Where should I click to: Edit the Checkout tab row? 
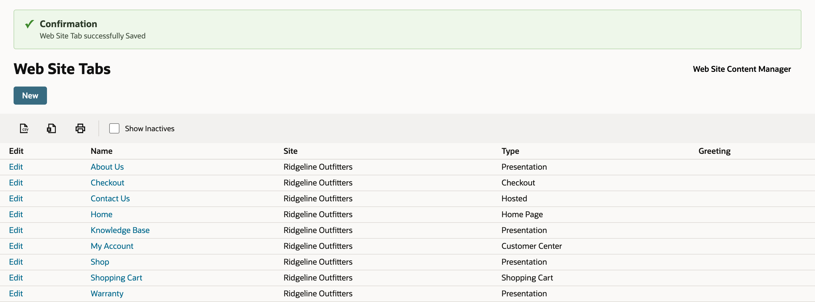click(x=16, y=182)
